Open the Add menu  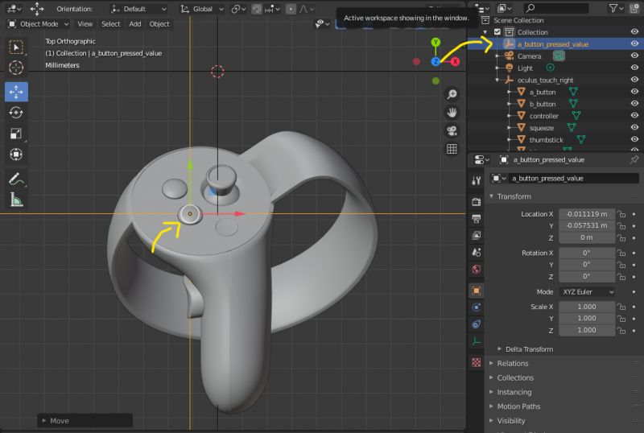[x=134, y=24]
